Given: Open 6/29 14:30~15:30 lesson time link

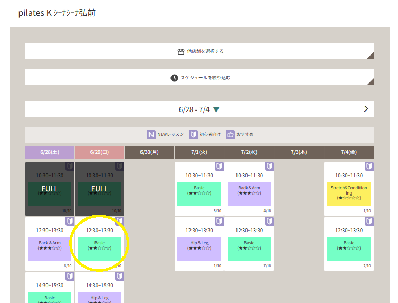Looking at the screenshot, I should pyautogui.click(x=99, y=286).
